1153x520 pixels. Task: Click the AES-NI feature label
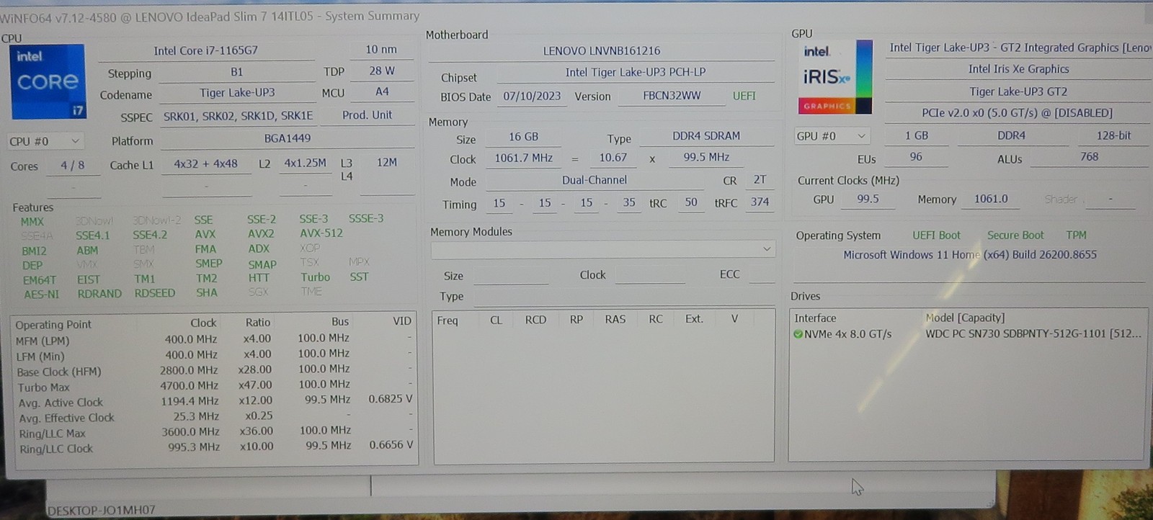[42, 295]
